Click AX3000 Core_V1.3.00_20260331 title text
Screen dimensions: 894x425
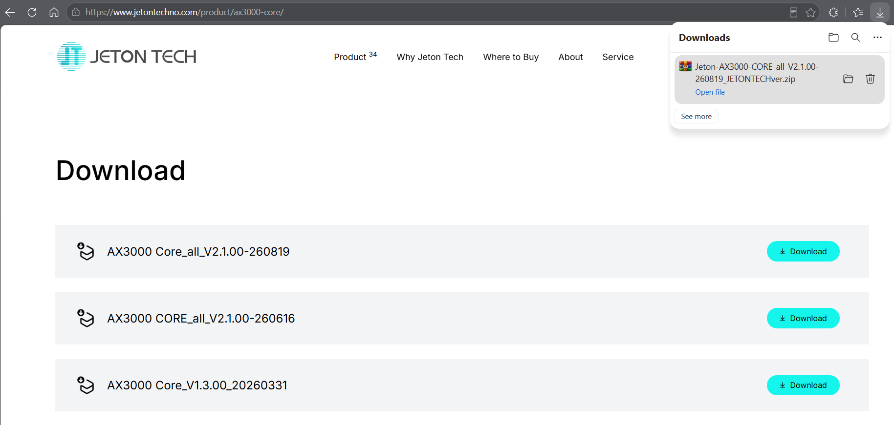197,385
